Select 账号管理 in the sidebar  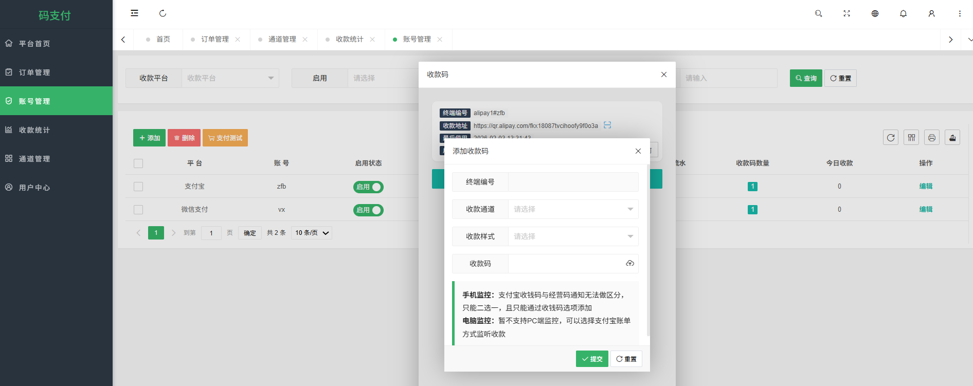coord(56,101)
